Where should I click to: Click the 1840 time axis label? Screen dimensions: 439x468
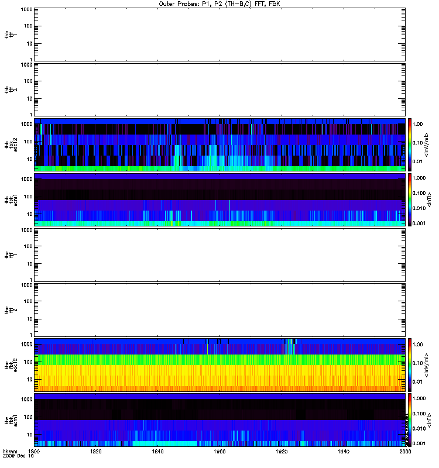pos(157,451)
